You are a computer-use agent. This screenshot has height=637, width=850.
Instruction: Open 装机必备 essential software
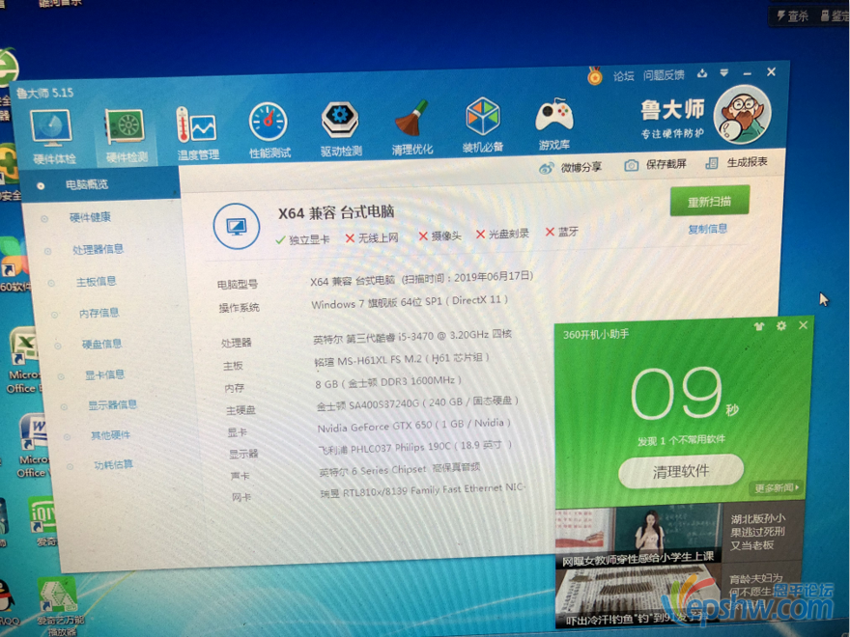(482, 125)
